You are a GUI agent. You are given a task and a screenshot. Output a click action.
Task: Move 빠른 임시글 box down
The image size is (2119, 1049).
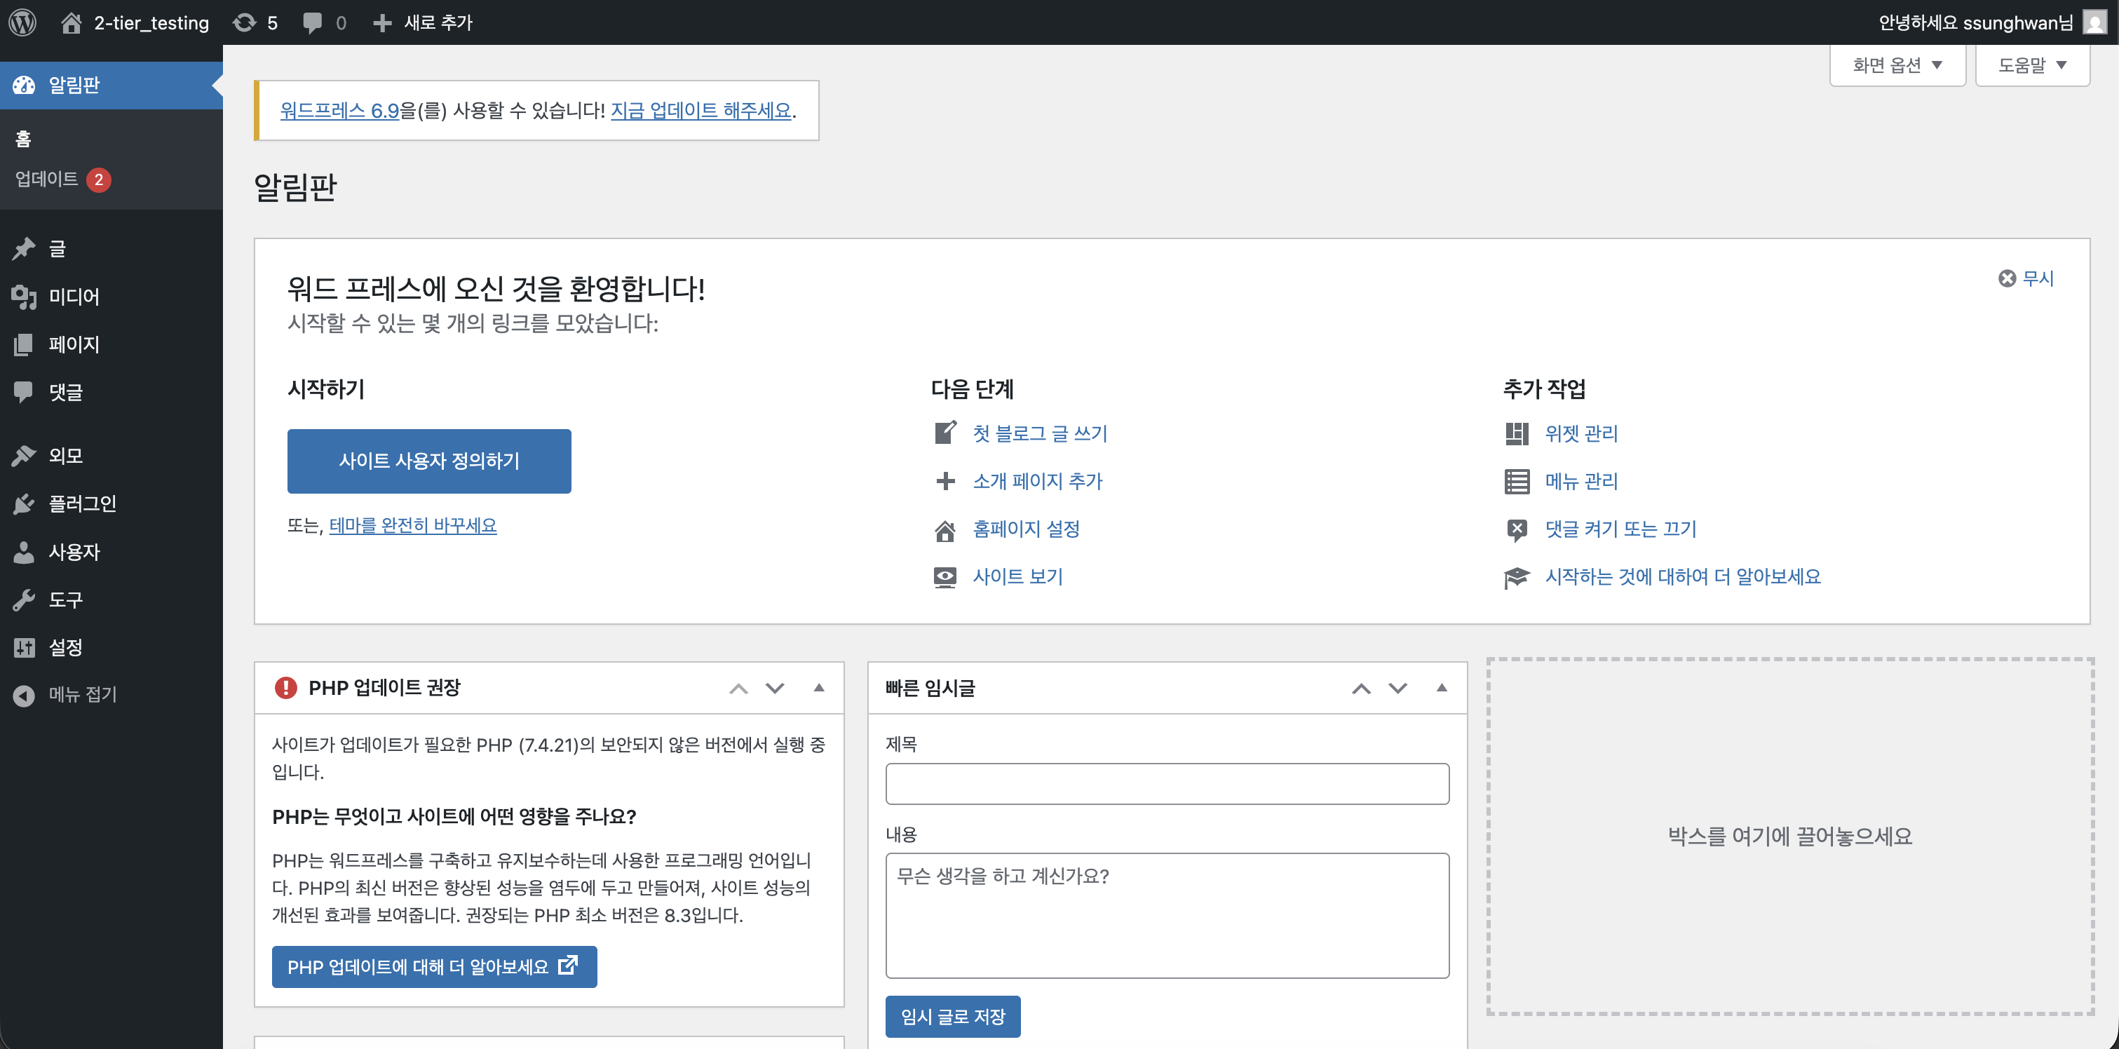(1397, 688)
